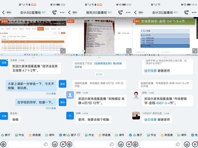View the 37人未读 unread list
198x148 pixels.
[x=51, y=108]
